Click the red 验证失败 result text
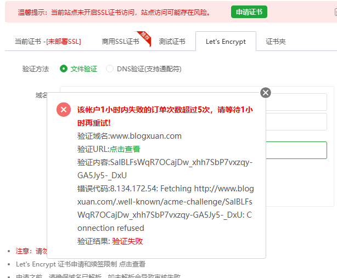The image size is (337, 278). click(x=127, y=241)
